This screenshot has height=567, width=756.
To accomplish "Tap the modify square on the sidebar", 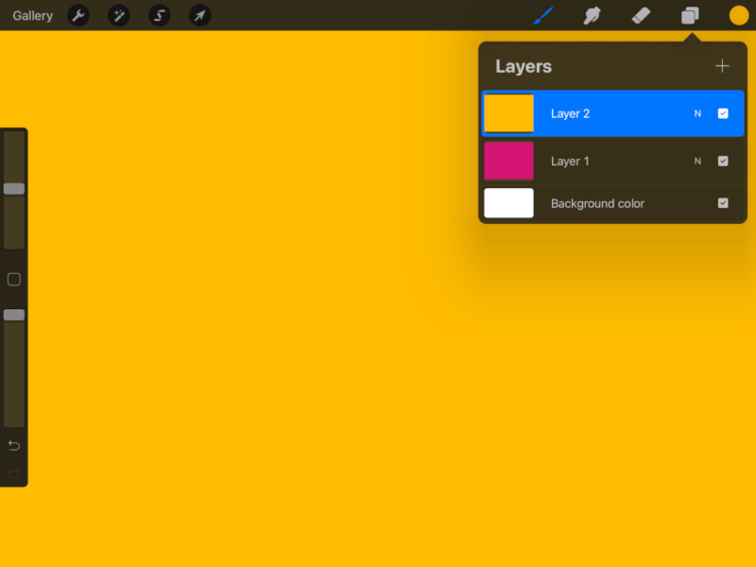I will pos(13,279).
